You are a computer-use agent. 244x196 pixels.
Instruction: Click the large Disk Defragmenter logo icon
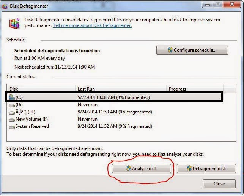point(15,24)
